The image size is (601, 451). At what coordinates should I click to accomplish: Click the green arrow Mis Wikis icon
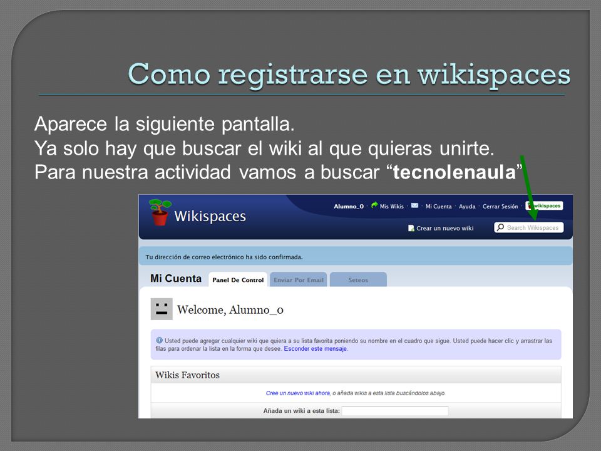click(374, 205)
